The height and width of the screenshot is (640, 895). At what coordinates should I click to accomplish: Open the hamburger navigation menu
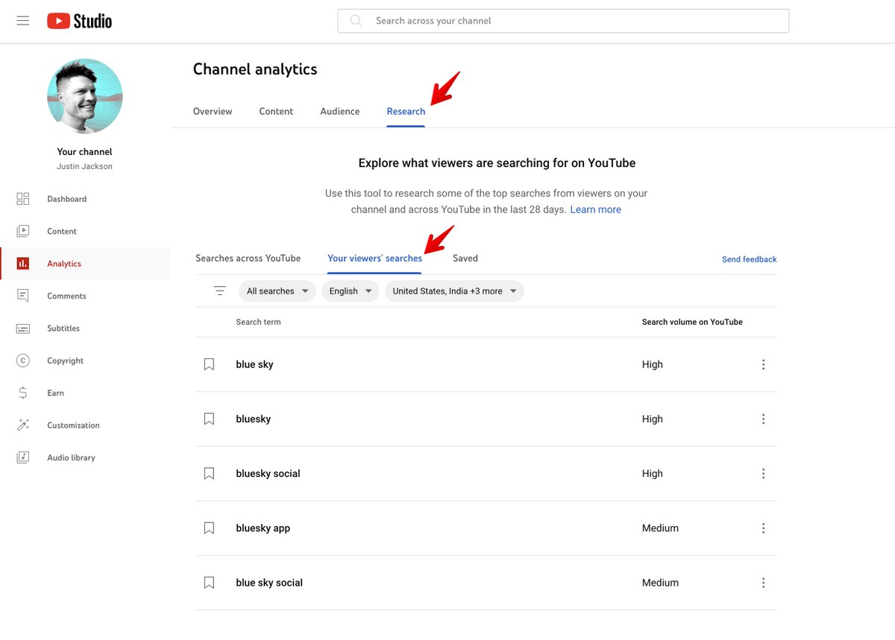pos(23,21)
